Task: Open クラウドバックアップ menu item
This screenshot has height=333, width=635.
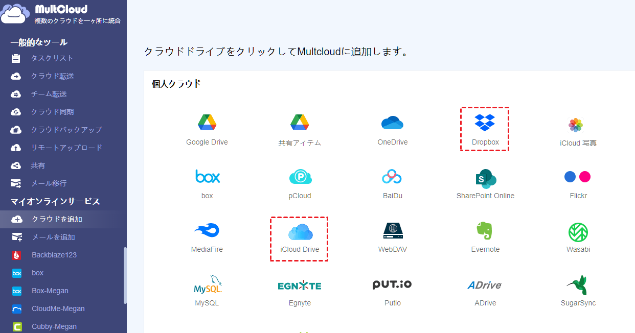Action: coord(66,130)
